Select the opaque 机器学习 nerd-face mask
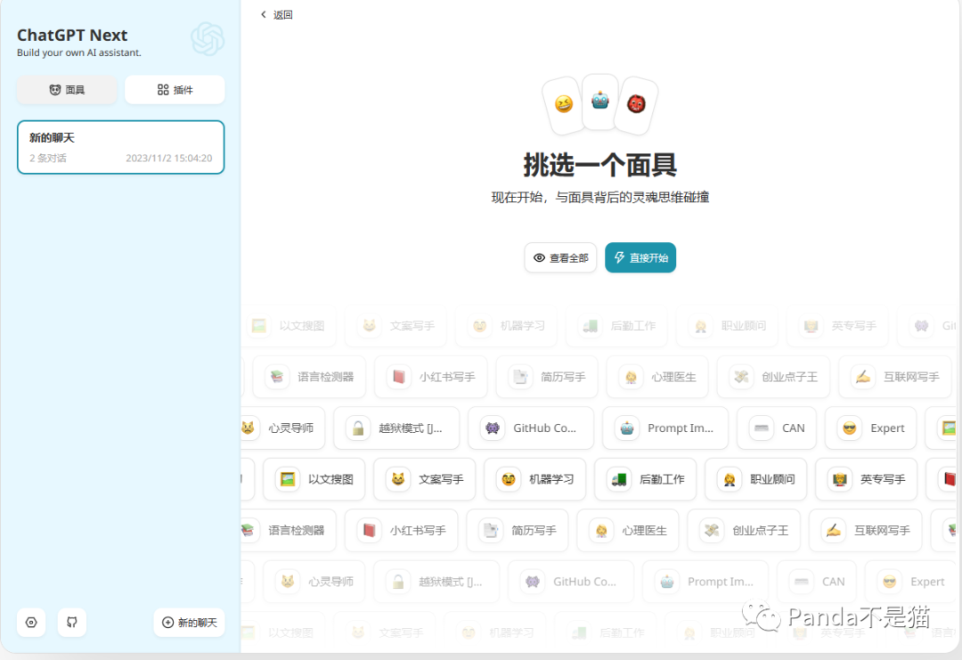This screenshot has width=962, height=660. (535, 479)
